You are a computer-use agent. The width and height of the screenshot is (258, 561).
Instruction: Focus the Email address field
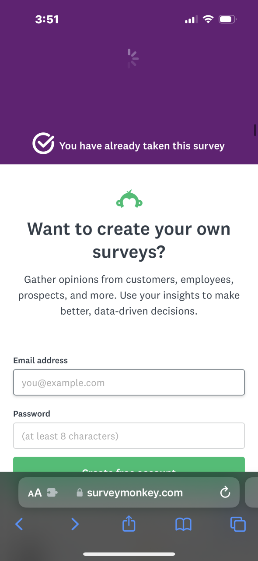(x=129, y=383)
